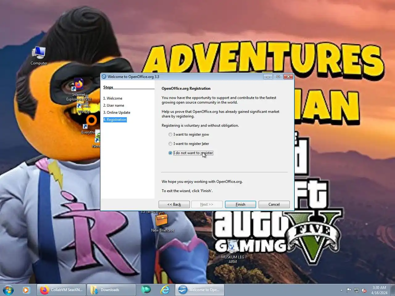
Task: Go back with the << Back button
Action: [174, 204]
